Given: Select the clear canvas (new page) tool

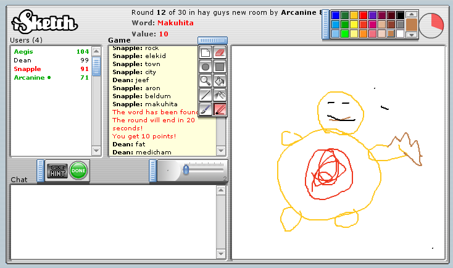Looking at the screenshot, I should click(x=206, y=52).
